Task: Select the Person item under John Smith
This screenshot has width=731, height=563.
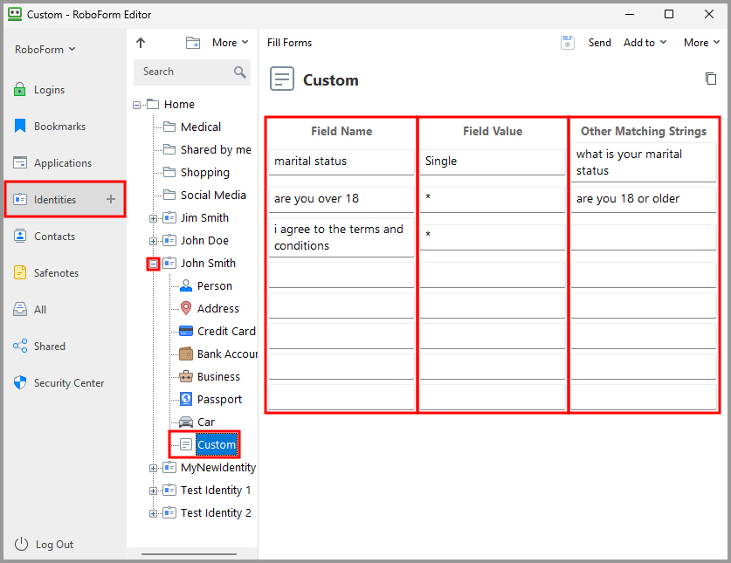Action: [205, 285]
